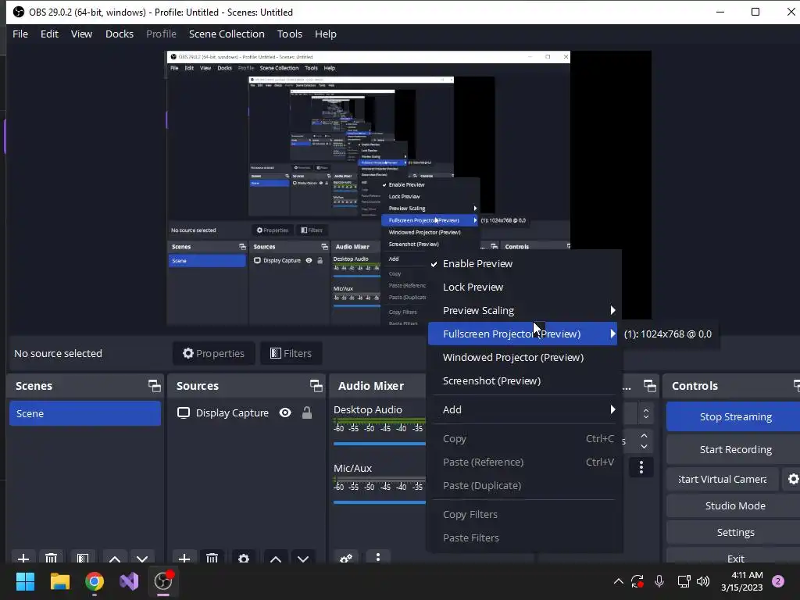This screenshot has width=800, height=600.
Task: Open source Properties button
Action: (213, 354)
